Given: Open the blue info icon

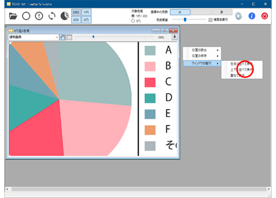Looking at the screenshot, I should tap(252, 16).
